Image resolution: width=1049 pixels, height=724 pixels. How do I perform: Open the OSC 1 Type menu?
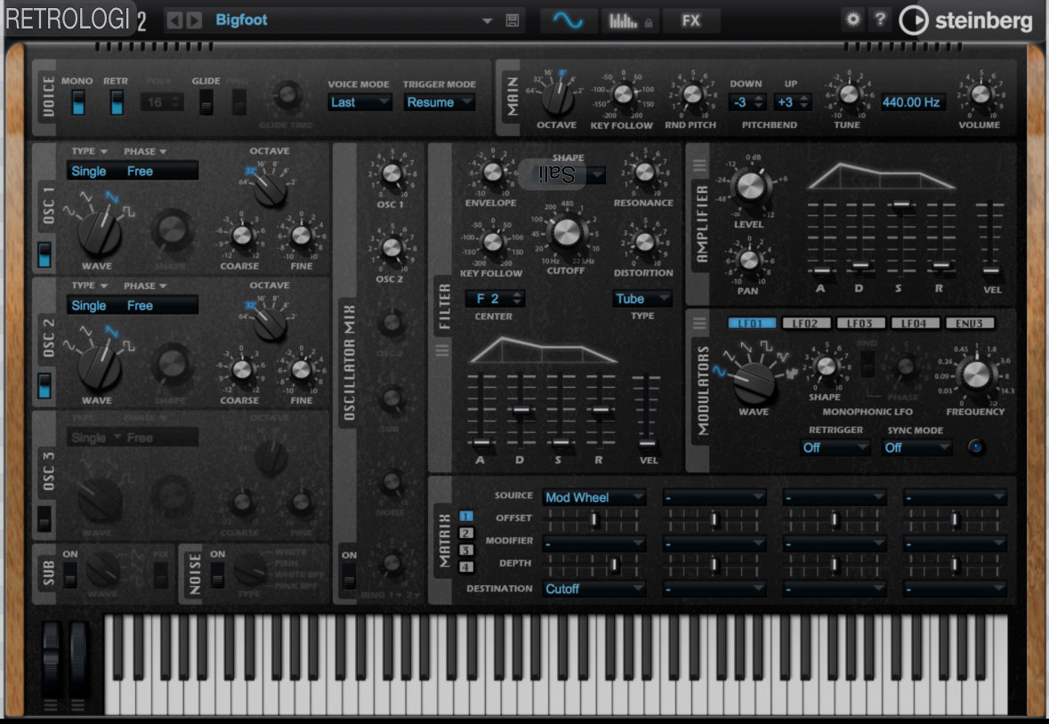click(90, 151)
